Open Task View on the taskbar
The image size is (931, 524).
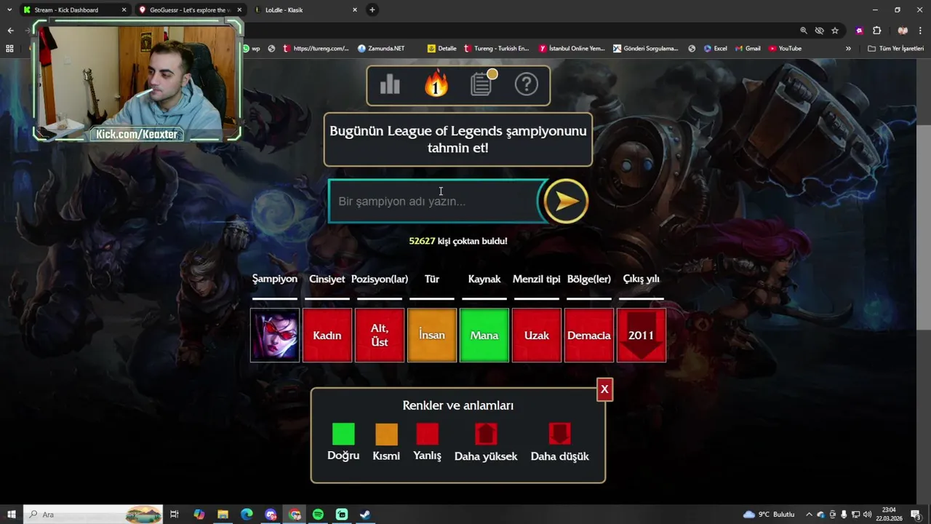(x=175, y=515)
